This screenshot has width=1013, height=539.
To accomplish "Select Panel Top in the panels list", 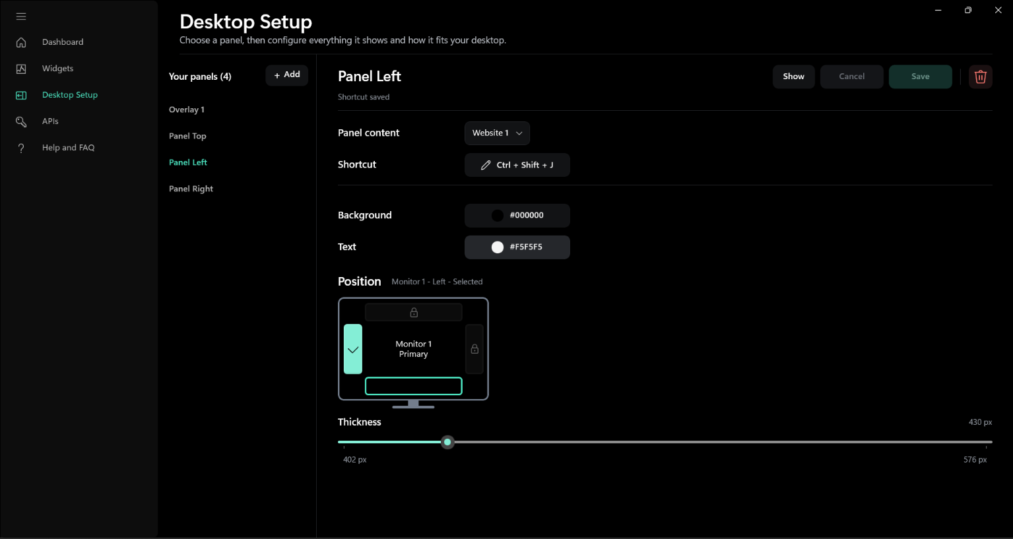I will (x=187, y=136).
